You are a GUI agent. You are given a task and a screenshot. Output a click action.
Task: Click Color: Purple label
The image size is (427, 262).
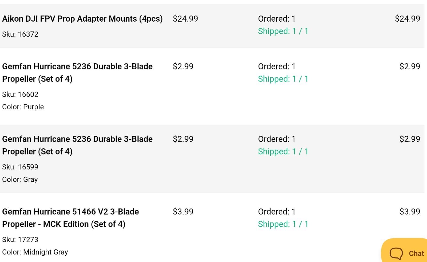[x=23, y=107]
